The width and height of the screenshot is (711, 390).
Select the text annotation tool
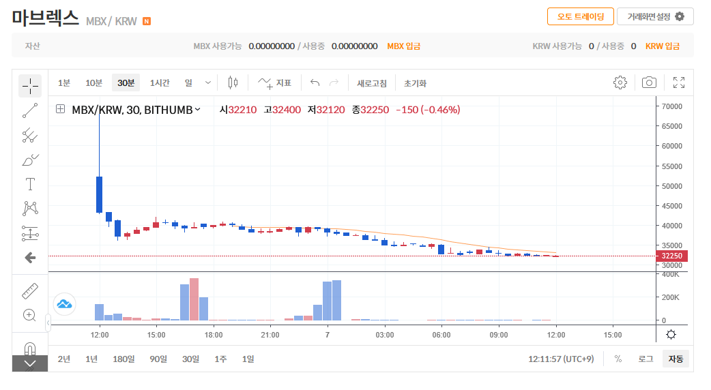(x=30, y=184)
